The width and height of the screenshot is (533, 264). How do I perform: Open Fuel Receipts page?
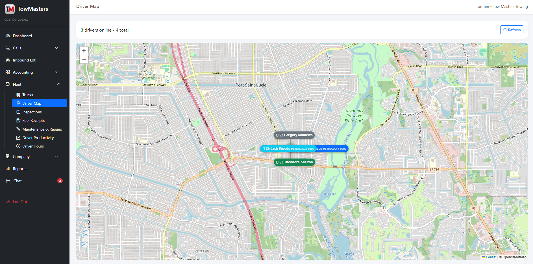(x=40, y=120)
